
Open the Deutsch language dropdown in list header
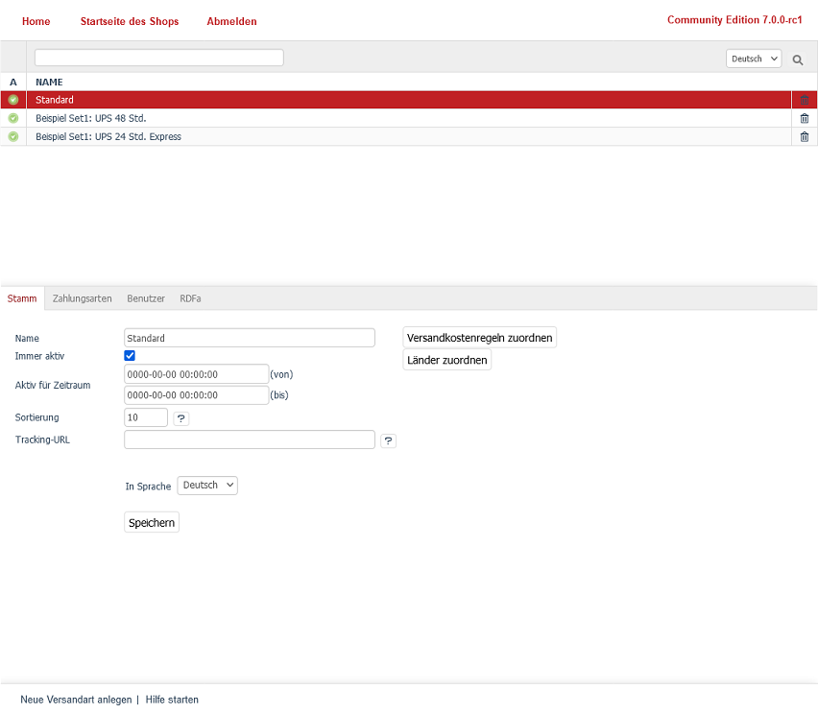coord(754,59)
